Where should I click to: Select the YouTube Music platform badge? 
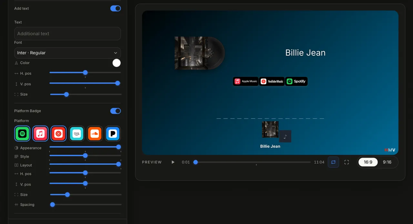click(x=58, y=133)
